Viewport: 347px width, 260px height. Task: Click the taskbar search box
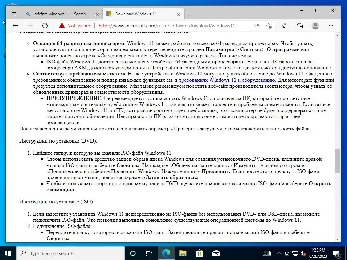point(70,253)
